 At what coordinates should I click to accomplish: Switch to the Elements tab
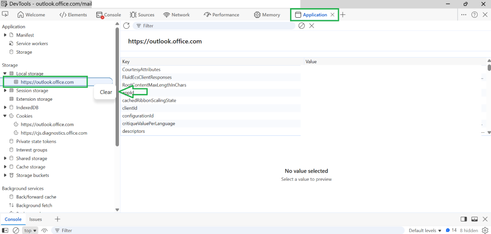tap(73, 15)
